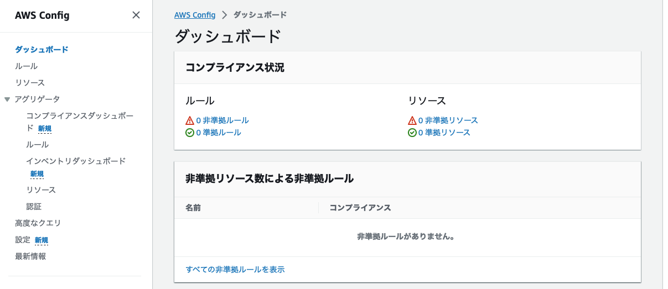668x289 pixels.
Task: Click the green check icon for 準拠ルール
Action: pyautogui.click(x=190, y=133)
